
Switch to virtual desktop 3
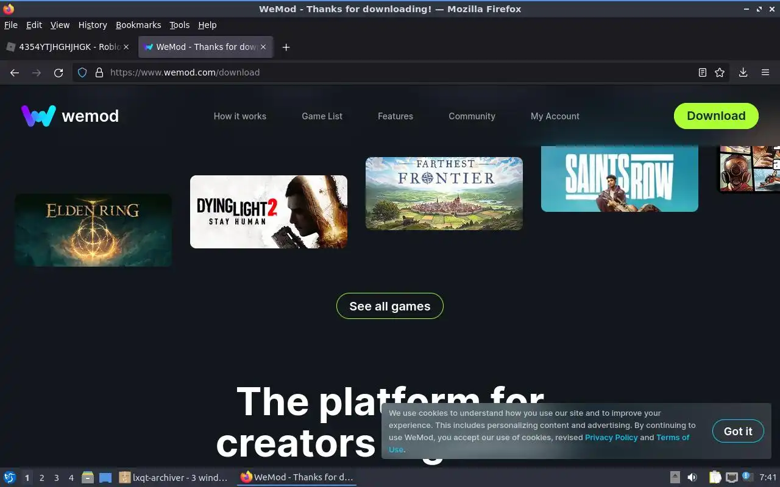pos(56,478)
